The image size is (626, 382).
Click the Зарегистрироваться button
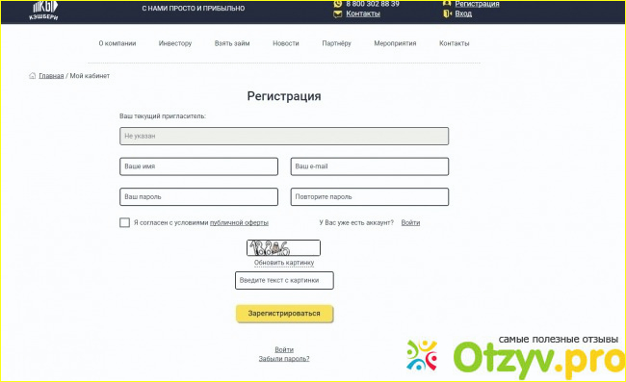284,314
